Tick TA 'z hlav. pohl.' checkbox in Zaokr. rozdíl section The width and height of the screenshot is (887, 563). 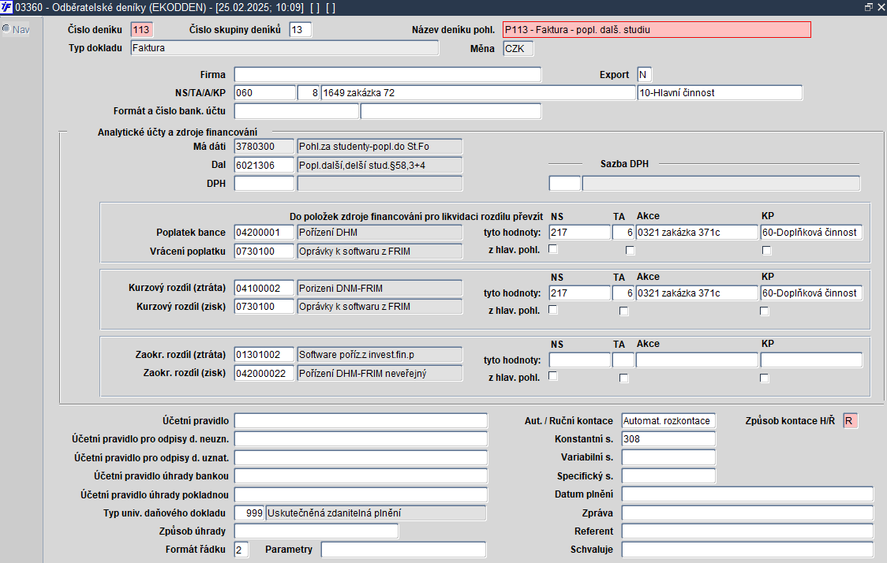[624, 378]
